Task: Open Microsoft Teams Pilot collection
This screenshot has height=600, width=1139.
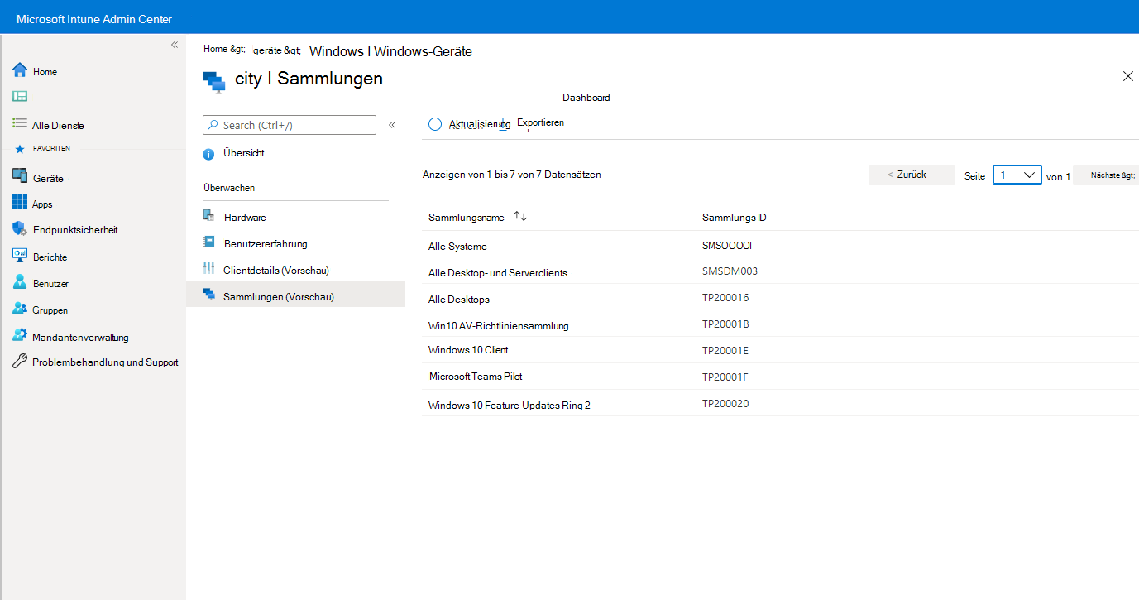Action: [x=780, y=377]
